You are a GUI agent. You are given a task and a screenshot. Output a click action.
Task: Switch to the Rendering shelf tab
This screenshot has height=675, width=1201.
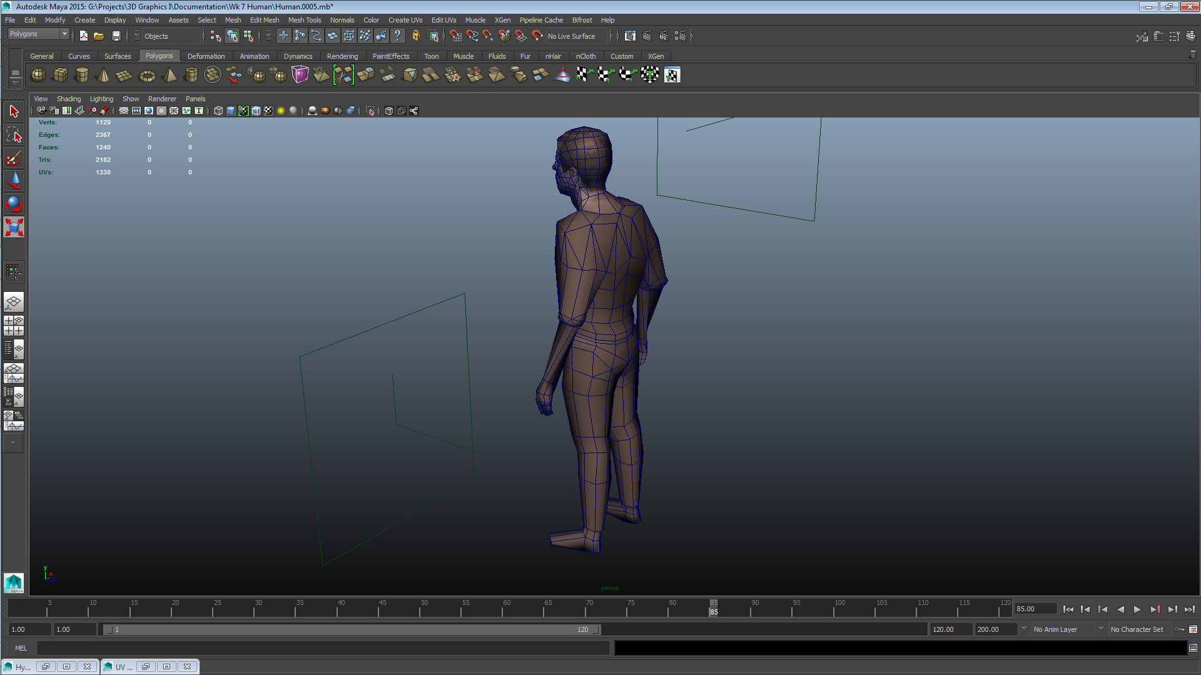(343, 56)
